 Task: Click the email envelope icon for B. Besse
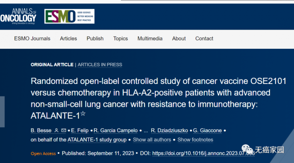(x=64, y=130)
